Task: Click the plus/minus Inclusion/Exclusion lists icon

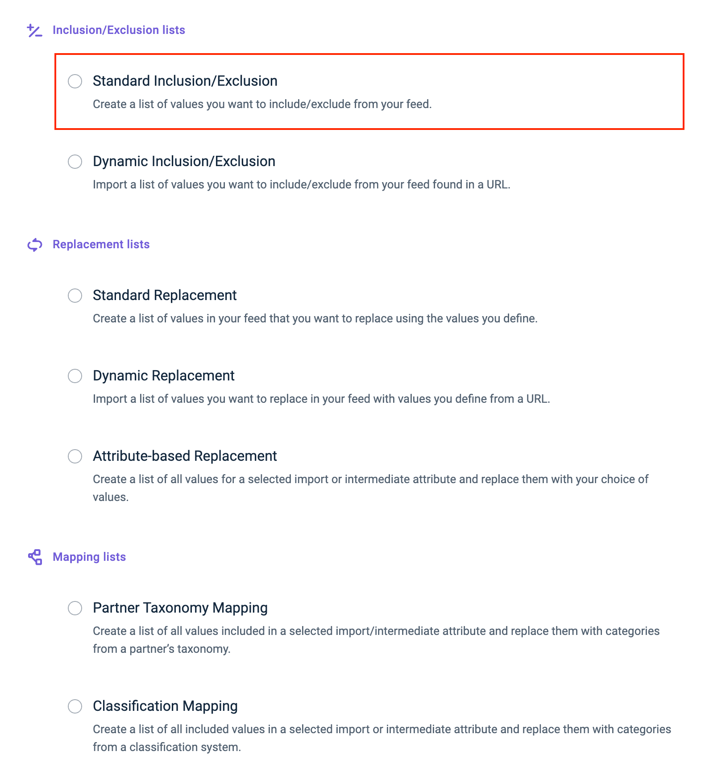Action: click(x=34, y=30)
